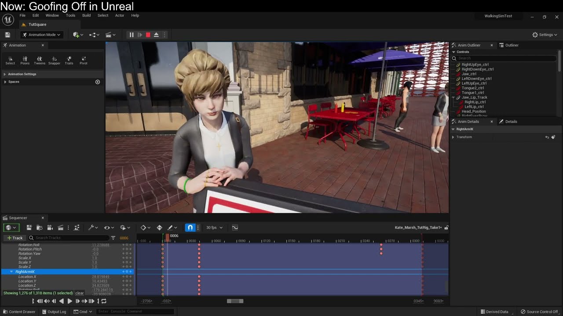Open the Trails tool
563x316 pixels.
click(x=69, y=61)
